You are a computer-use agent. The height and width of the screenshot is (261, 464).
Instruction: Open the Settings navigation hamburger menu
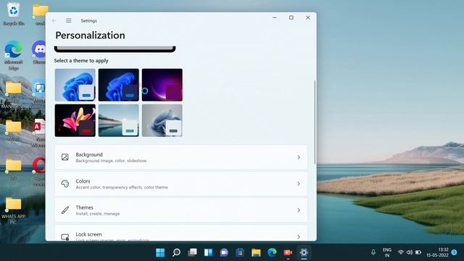pos(68,20)
